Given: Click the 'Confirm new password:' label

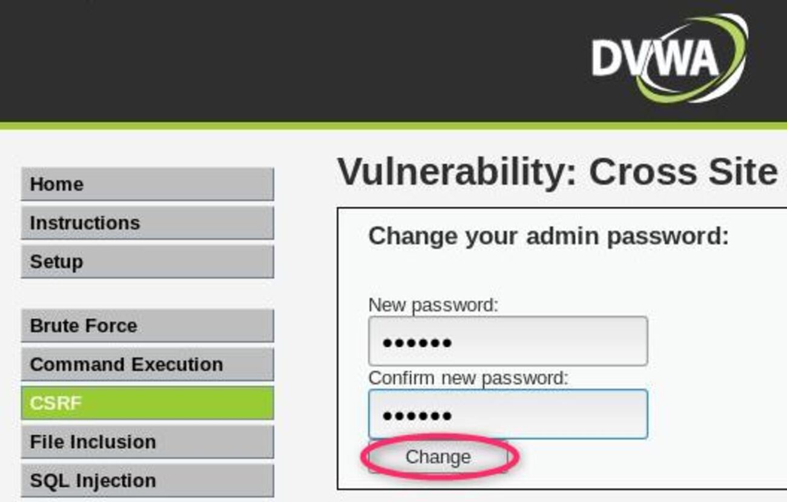Looking at the screenshot, I should point(469,378).
